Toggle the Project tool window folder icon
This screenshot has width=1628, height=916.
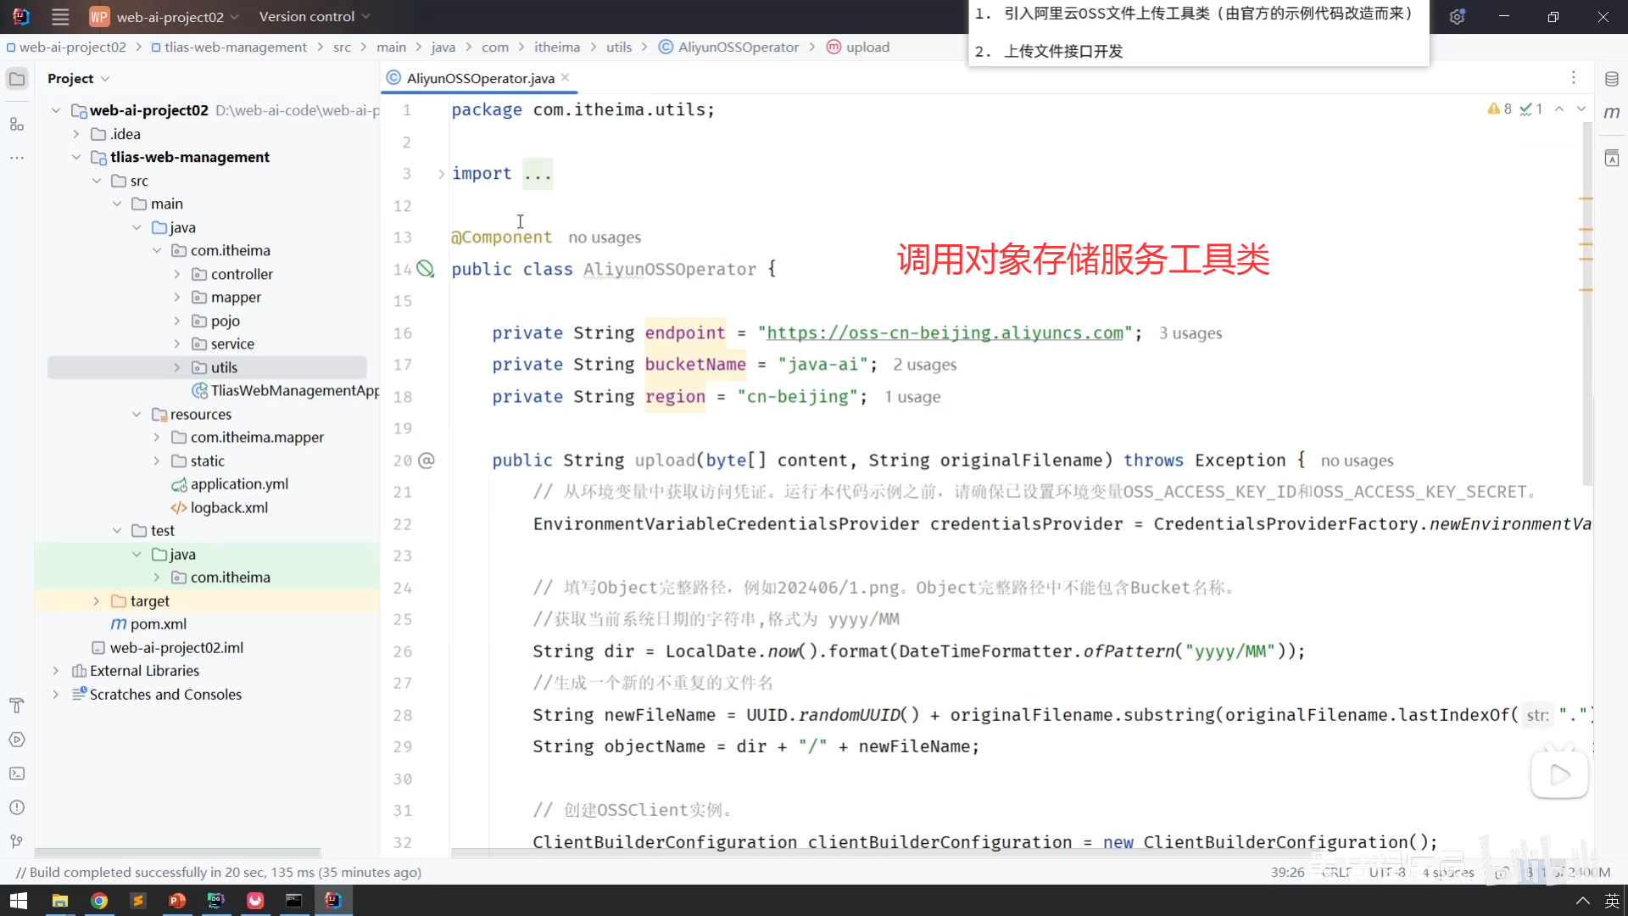(x=16, y=79)
